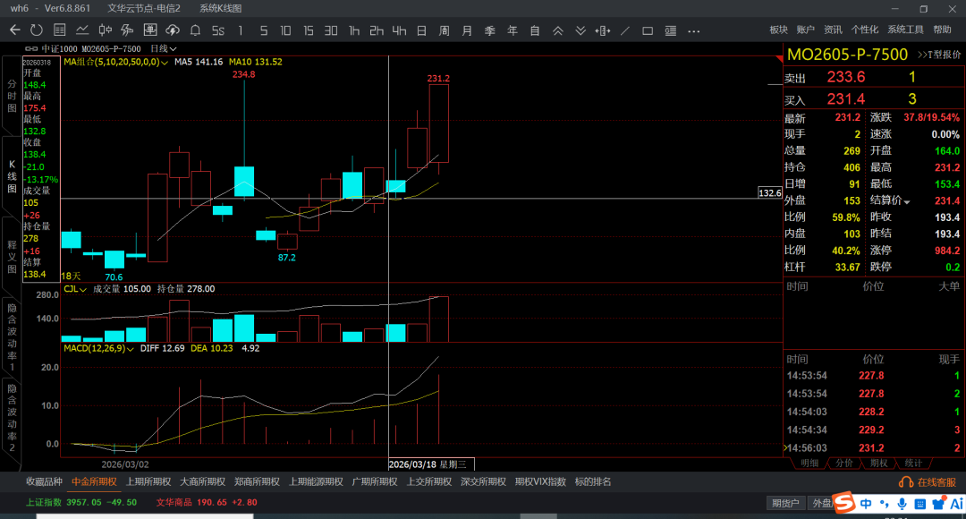966x519 pixels.
Task: Switch to the monthly (月) period
Action: (467, 30)
